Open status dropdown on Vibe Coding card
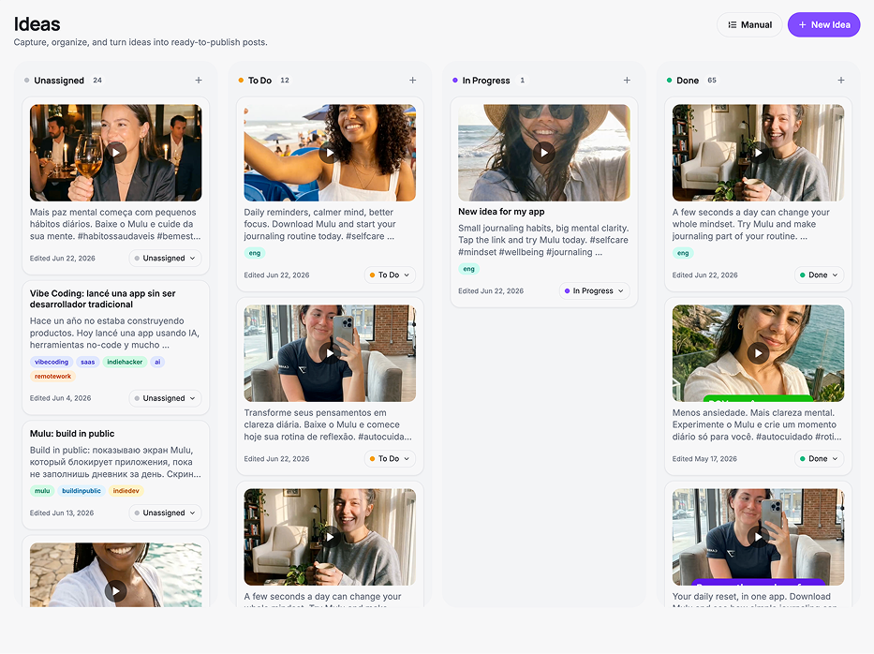 165,398
